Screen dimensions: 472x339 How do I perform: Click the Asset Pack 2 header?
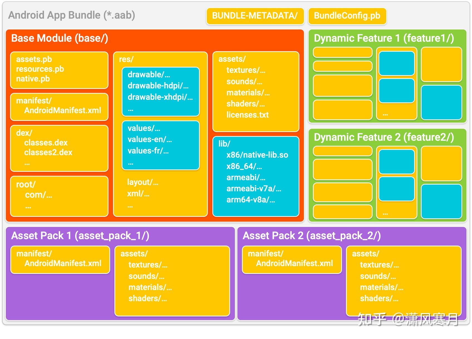click(x=312, y=236)
